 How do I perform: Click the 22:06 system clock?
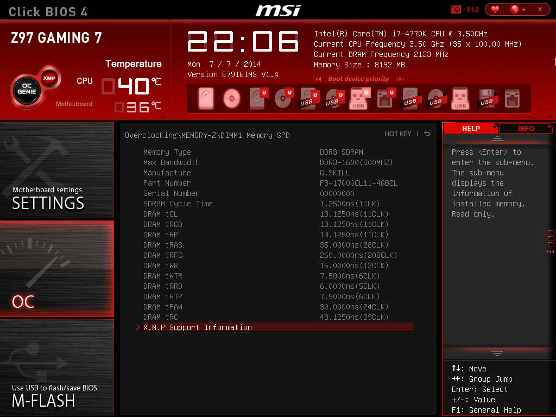click(x=243, y=41)
